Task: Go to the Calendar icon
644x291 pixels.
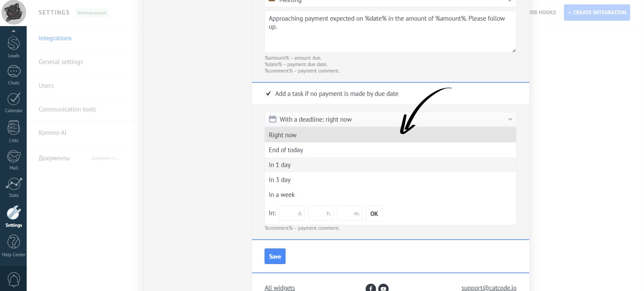Action: (14, 100)
